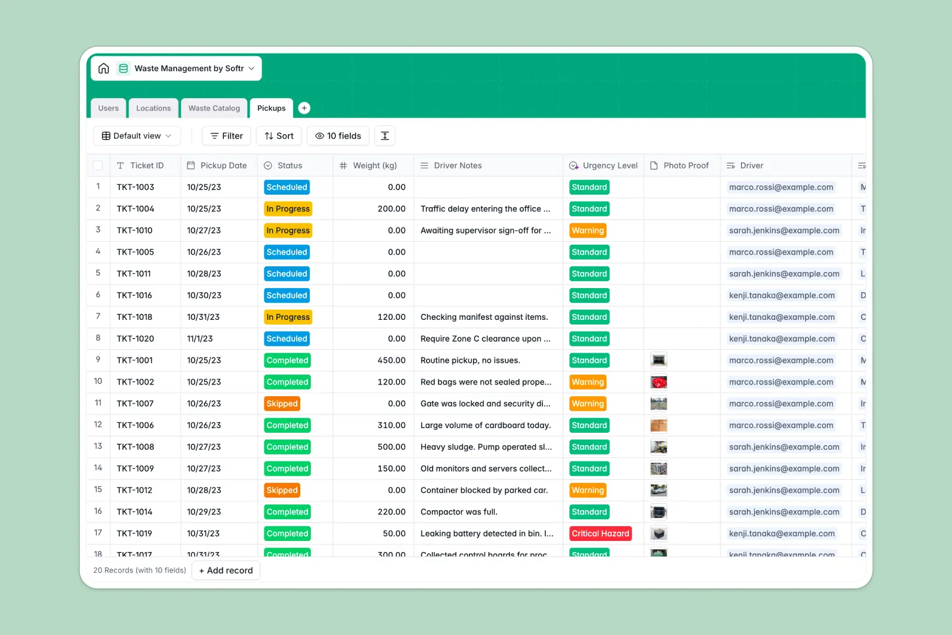The width and height of the screenshot is (952, 635).
Task: Click the hash icon on the Weight column
Action: tap(343, 165)
